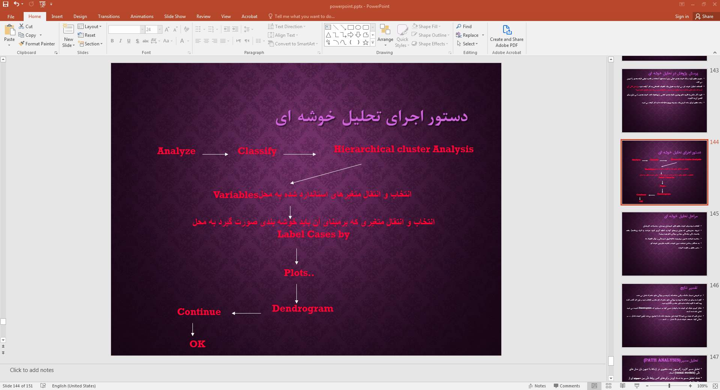Start Slide Show from status bar icon
720x390 pixels.
pyautogui.click(x=637, y=386)
